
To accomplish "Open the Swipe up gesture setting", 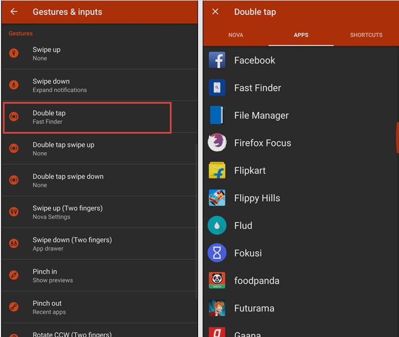I will [x=100, y=54].
